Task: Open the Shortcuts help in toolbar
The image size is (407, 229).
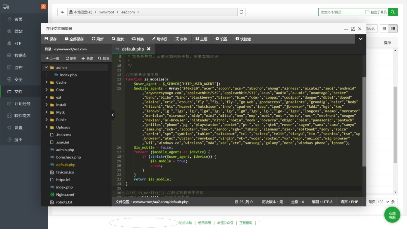Action: click(x=243, y=39)
